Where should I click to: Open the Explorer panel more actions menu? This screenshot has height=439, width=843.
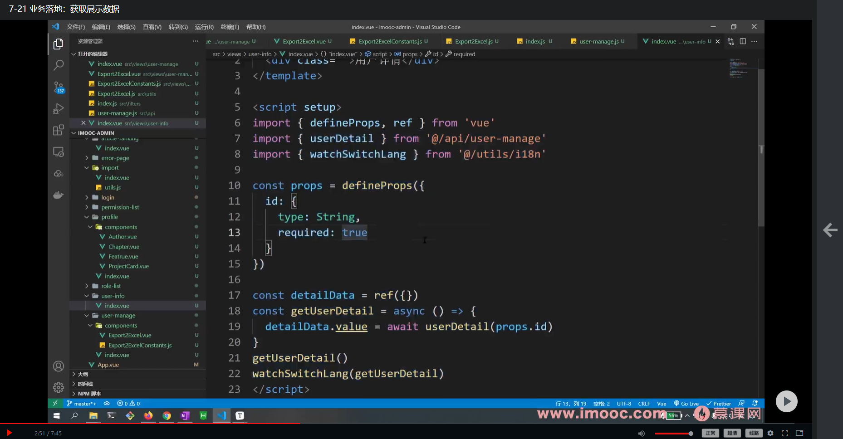196,41
